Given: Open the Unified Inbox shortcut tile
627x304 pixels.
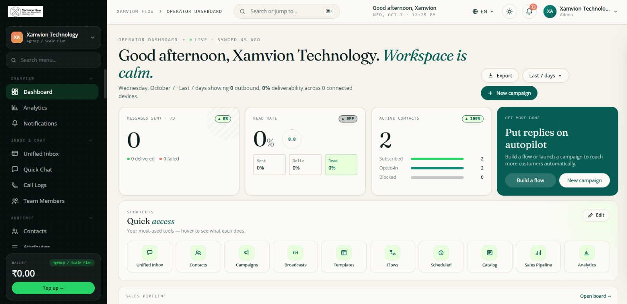Looking at the screenshot, I should [x=150, y=257].
